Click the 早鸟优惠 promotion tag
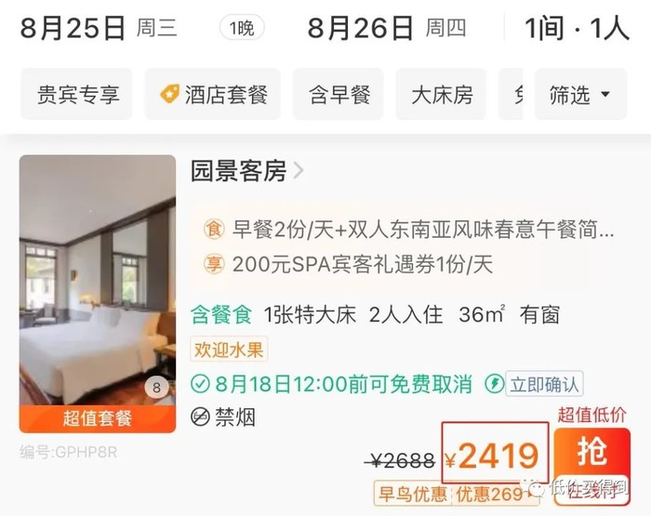This screenshot has height=516, width=651. [412, 494]
